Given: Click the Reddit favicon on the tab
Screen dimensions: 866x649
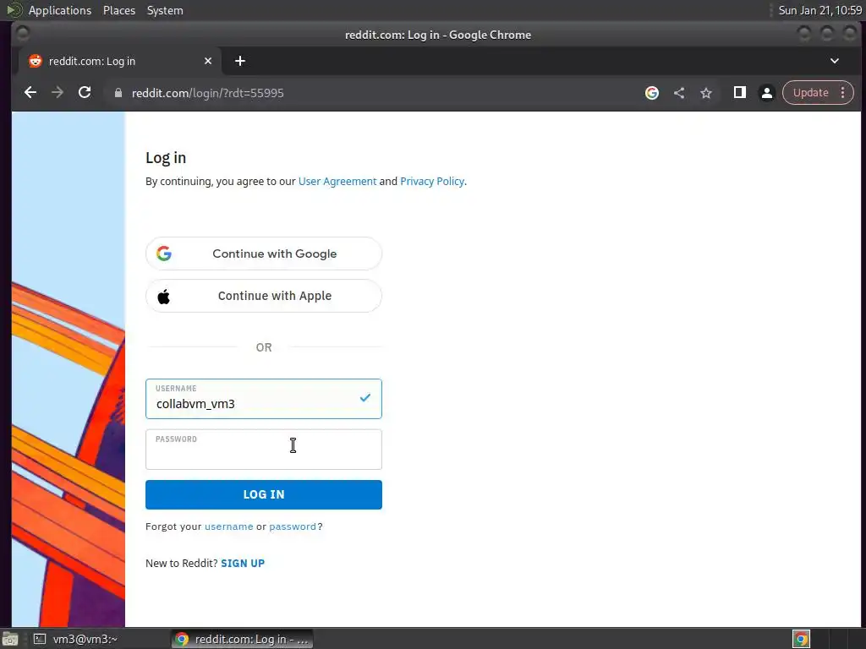Looking at the screenshot, I should coord(35,61).
